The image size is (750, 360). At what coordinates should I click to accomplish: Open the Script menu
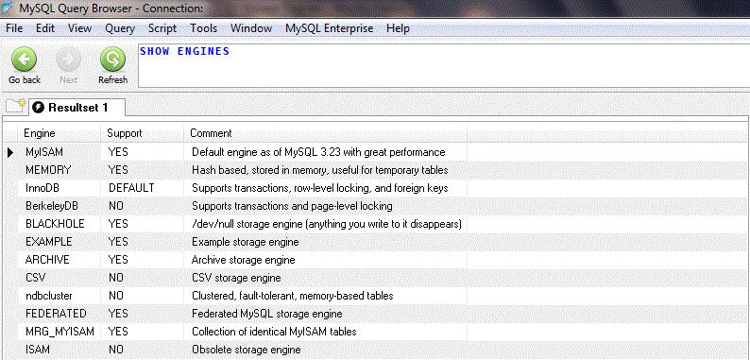tap(162, 28)
